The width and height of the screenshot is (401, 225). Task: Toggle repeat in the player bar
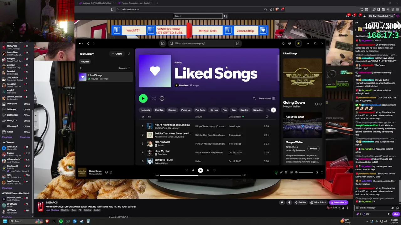(214, 170)
